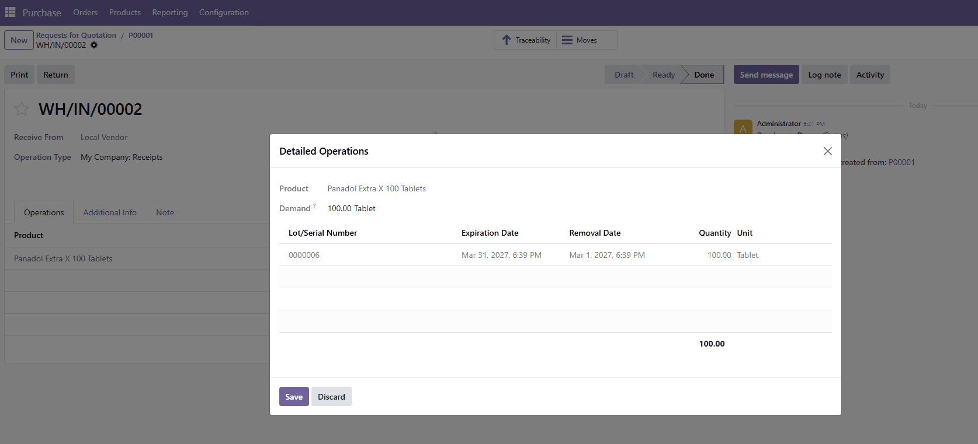Open the Moves smart button
Screen dimensions: 978x444
(587, 40)
